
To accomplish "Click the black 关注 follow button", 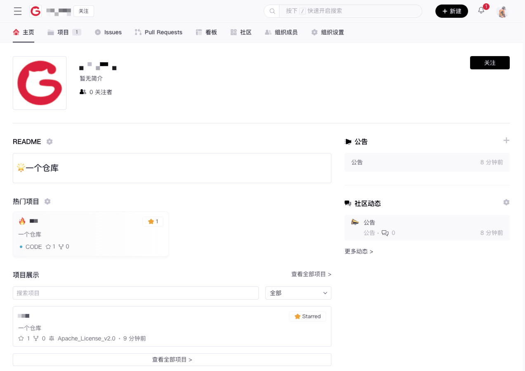I will 490,63.
